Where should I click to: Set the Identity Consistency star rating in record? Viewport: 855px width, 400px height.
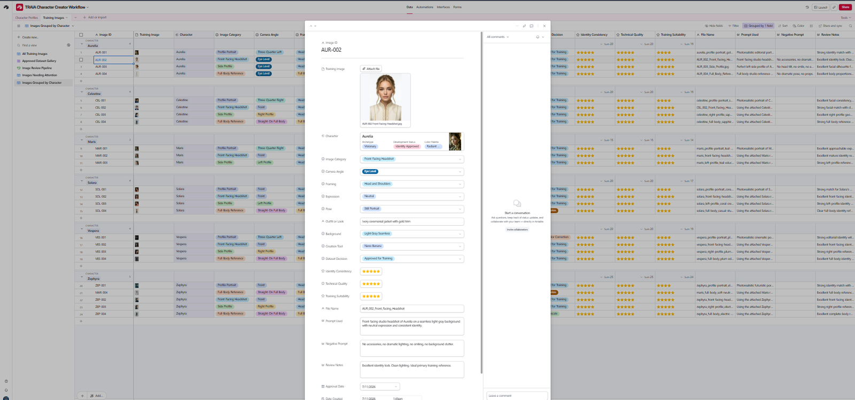tap(371, 271)
